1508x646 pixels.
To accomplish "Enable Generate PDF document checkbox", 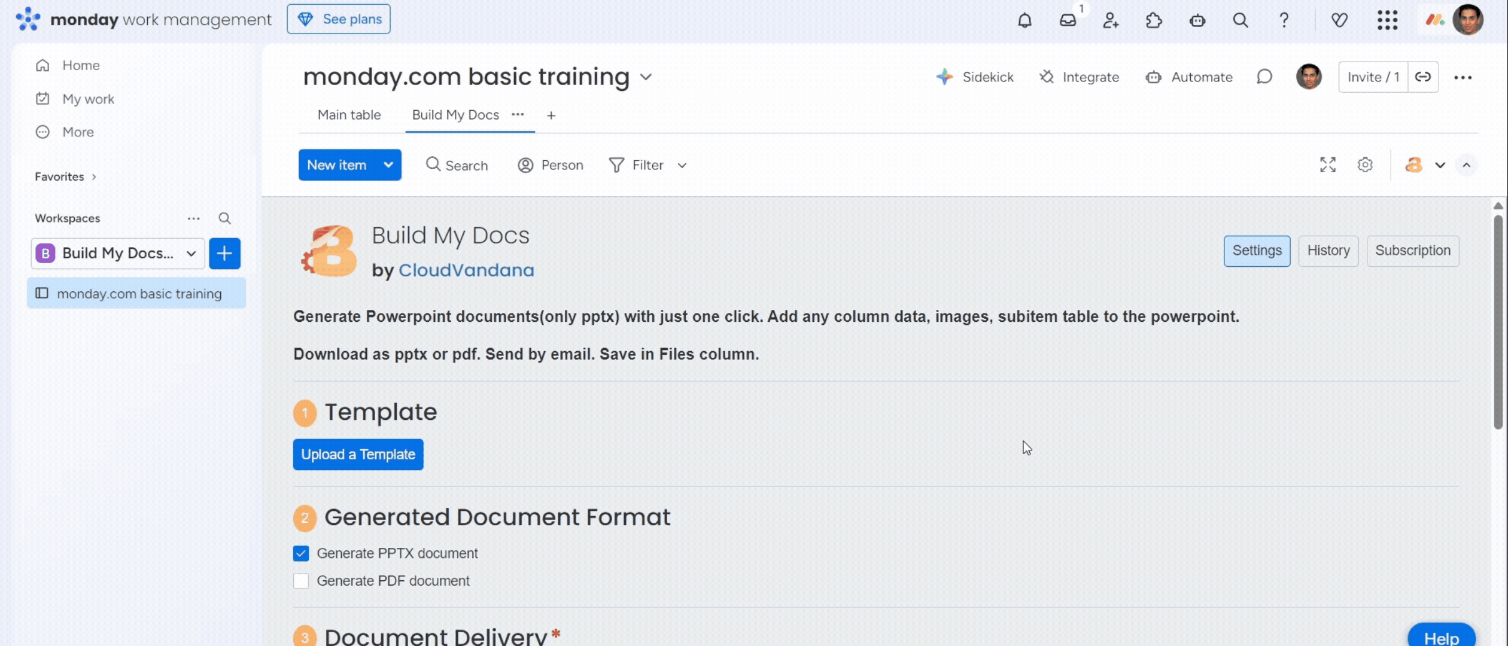I will pyautogui.click(x=301, y=581).
